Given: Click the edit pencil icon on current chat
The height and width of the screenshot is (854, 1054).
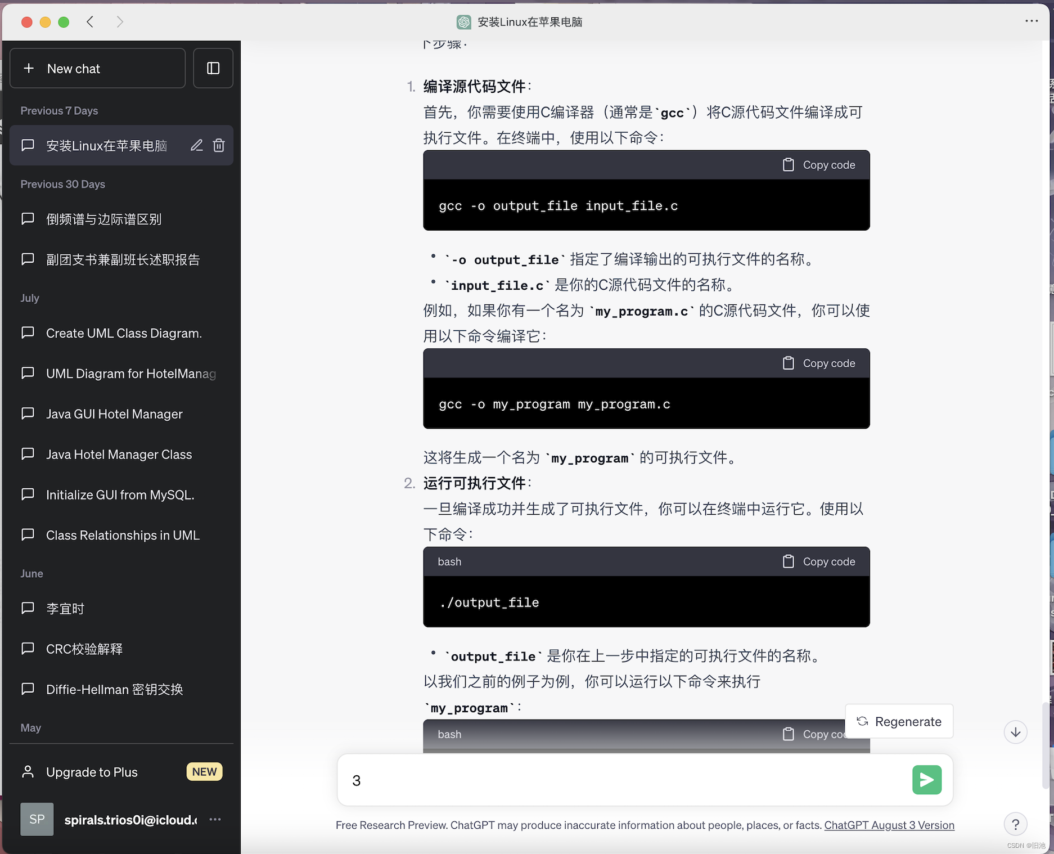Looking at the screenshot, I should [196, 145].
